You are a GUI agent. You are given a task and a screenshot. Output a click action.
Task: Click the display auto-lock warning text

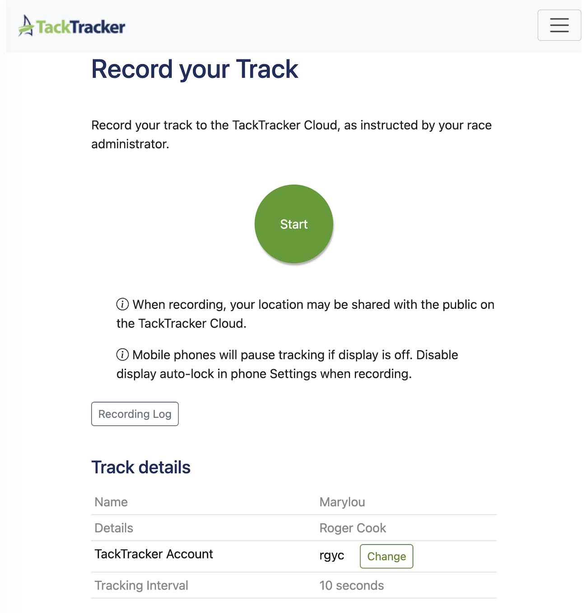pos(287,364)
